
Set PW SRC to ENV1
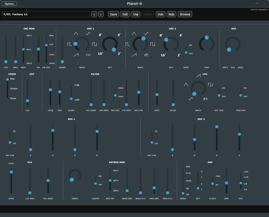coord(52,55)
